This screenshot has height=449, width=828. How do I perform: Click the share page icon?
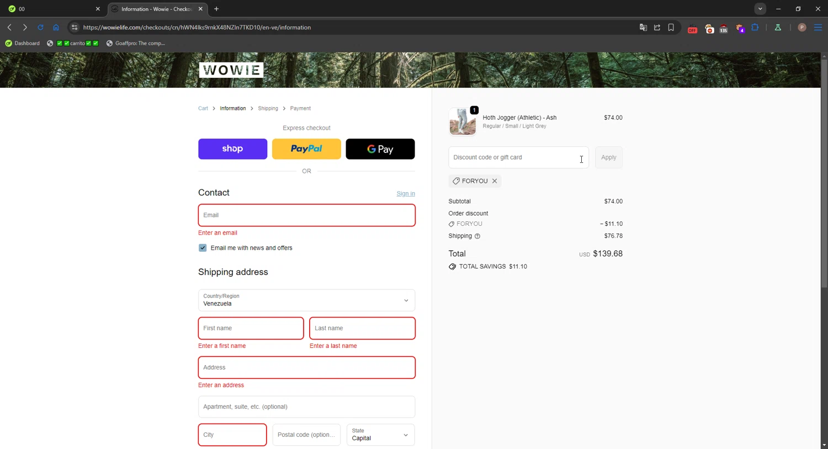[x=657, y=27]
